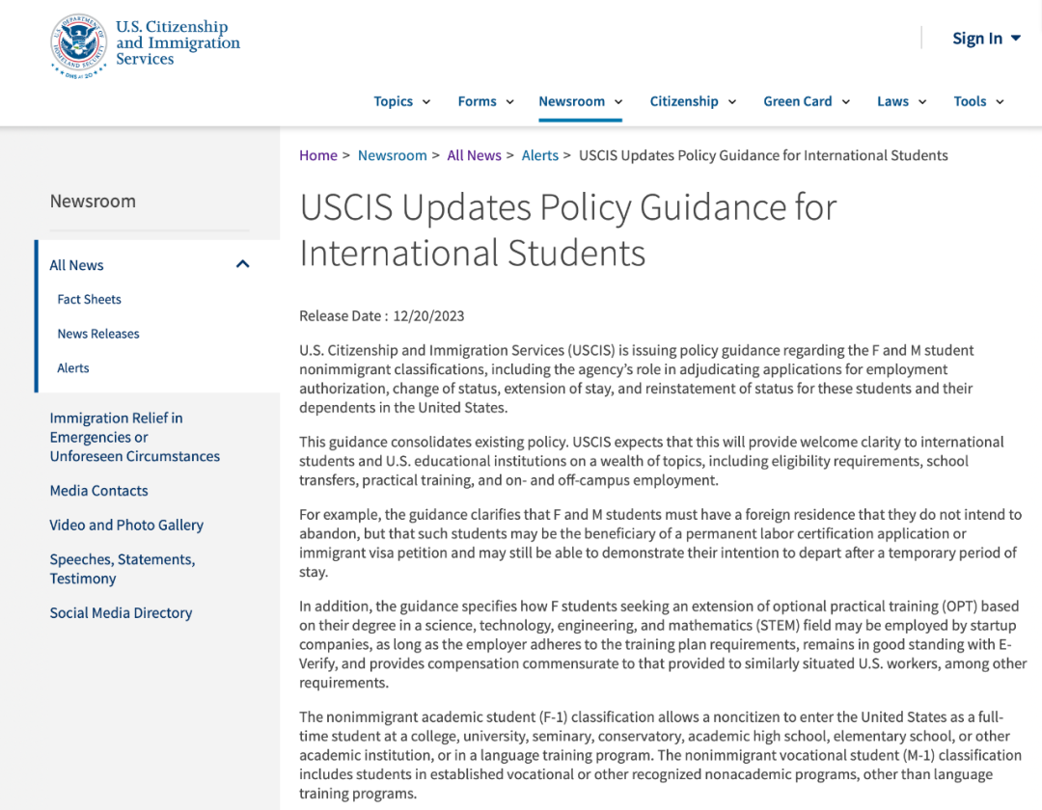Click the Newsroom sidebar heading
Image resolution: width=1042 pixels, height=810 pixels.
click(93, 202)
